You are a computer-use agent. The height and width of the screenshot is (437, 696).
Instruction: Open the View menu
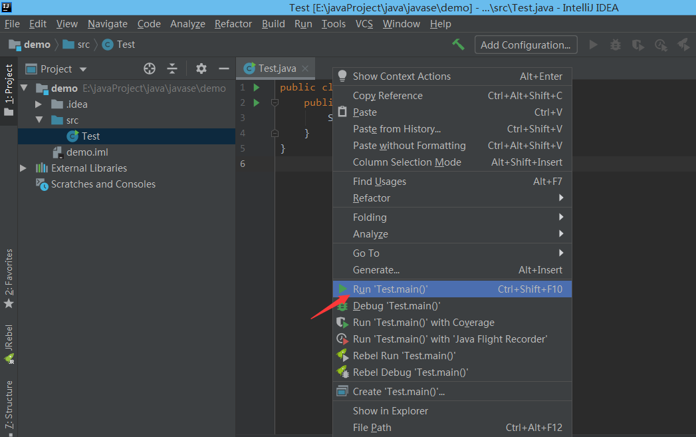(x=67, y=24)
